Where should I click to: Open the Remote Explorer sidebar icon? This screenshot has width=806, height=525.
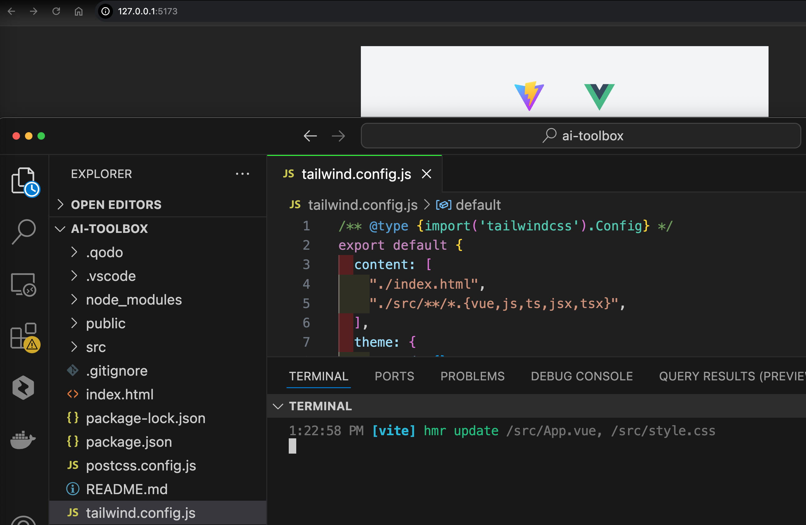click(x=23, y=285)
